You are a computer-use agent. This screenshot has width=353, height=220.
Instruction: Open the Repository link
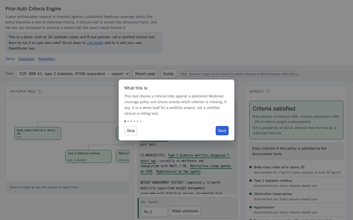(x=47, y=59)
